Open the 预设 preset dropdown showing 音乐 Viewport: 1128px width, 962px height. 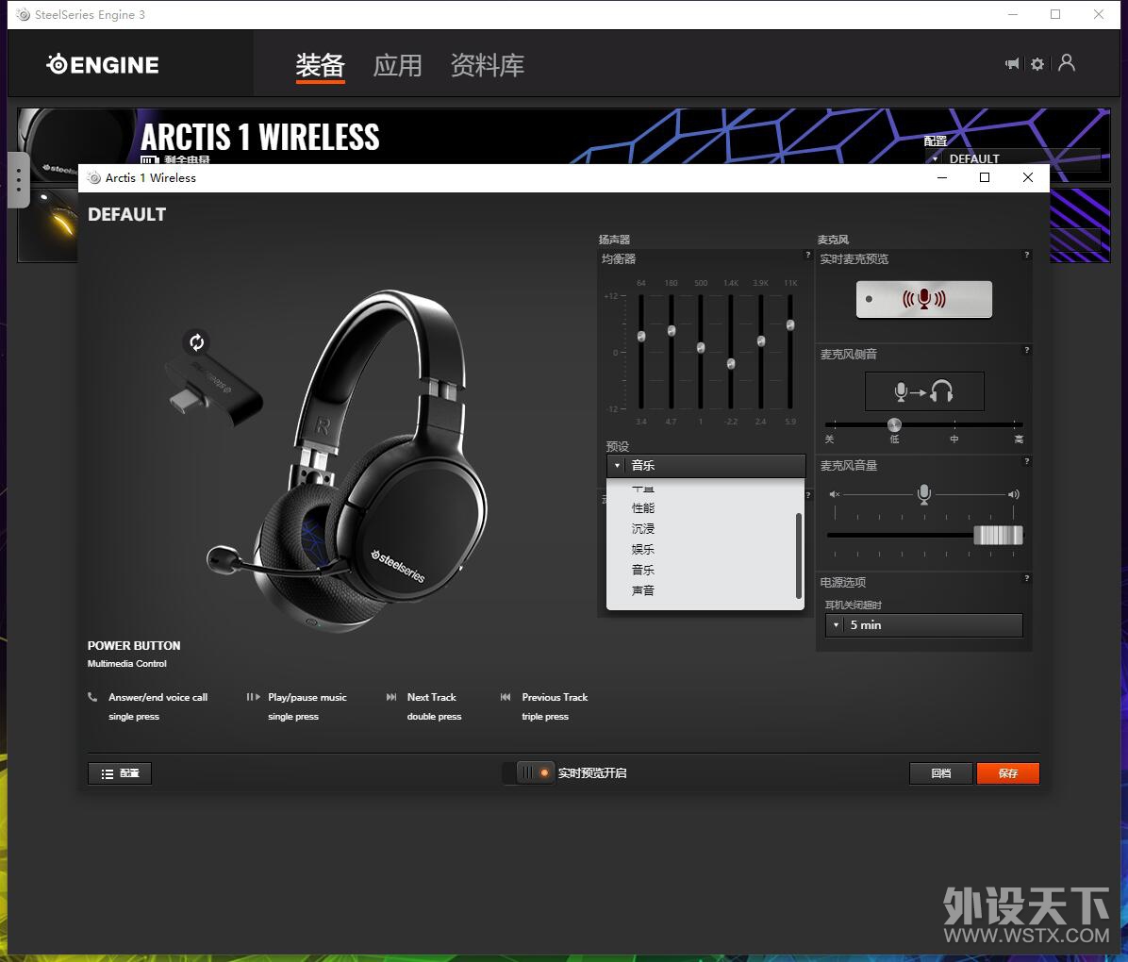pyautogui.click(x=705, y=466)
